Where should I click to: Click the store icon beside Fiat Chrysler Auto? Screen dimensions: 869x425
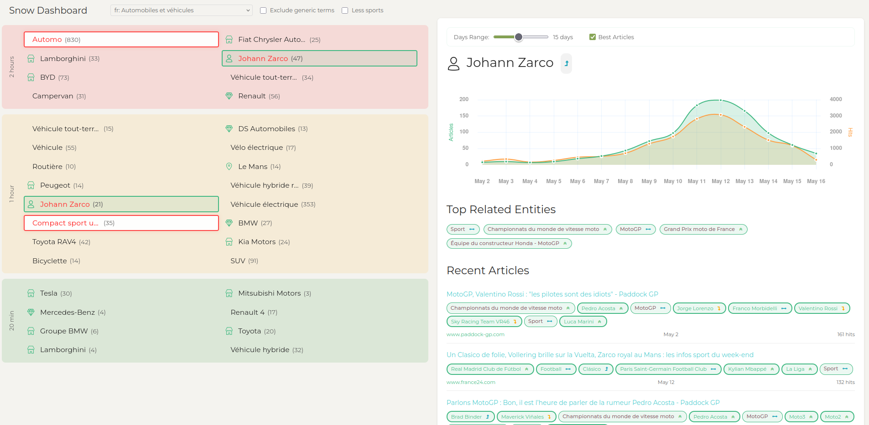(229, 40)
